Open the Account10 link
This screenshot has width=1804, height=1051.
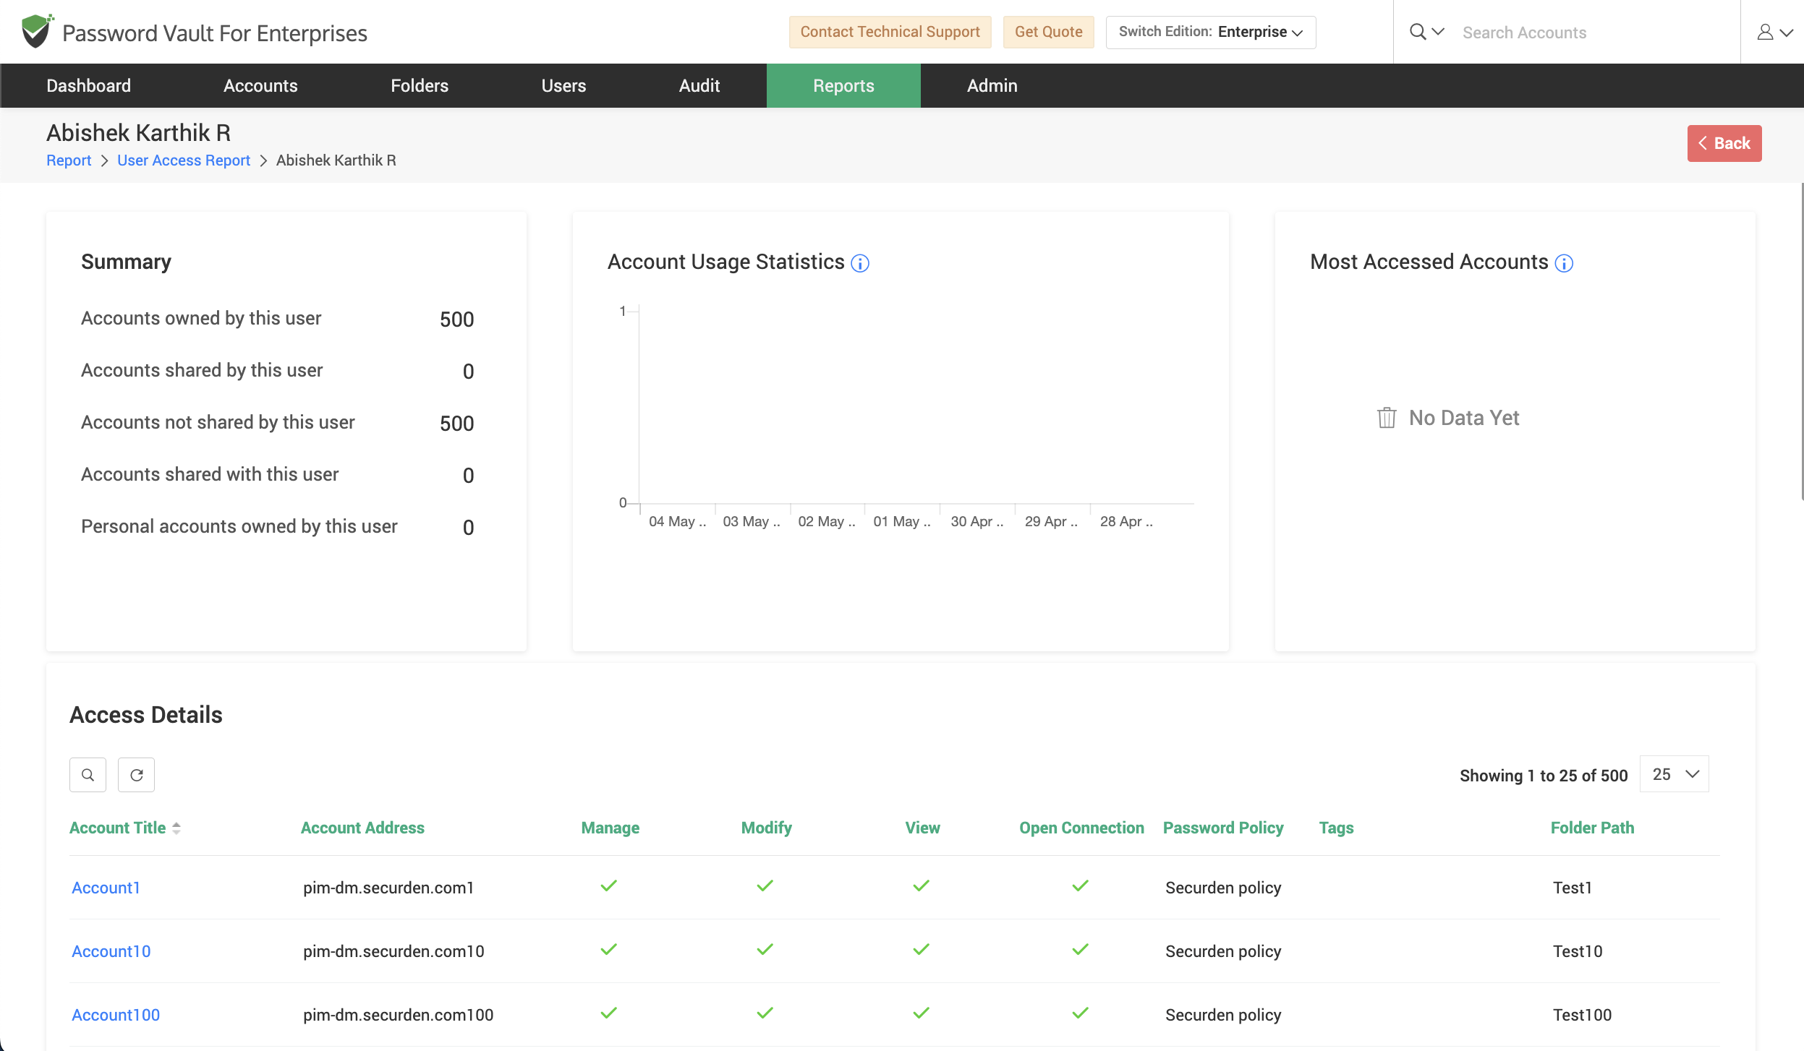111,951
